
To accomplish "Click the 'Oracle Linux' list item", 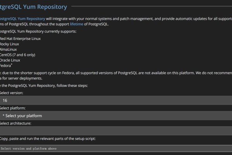I will 10,60.
